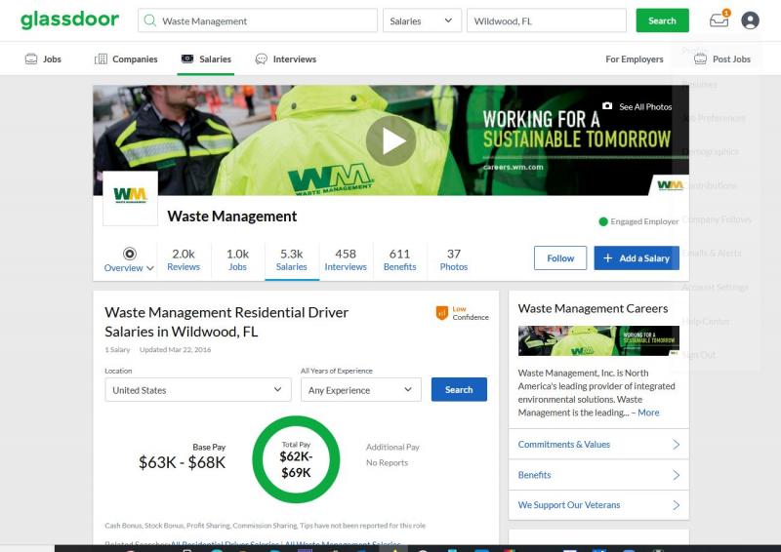Open the United States location dropdown
The image size is (781, 552).
(x=198, y=390)
